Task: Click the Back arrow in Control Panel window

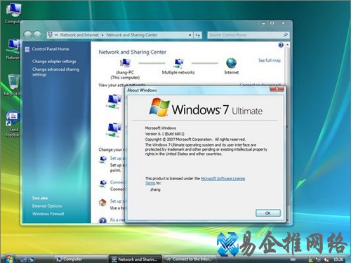Action: click(28, 35)
